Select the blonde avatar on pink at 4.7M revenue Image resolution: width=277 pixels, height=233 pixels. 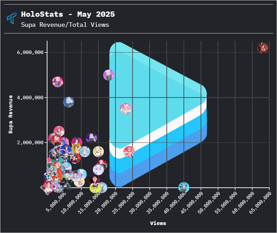[58, 82]
